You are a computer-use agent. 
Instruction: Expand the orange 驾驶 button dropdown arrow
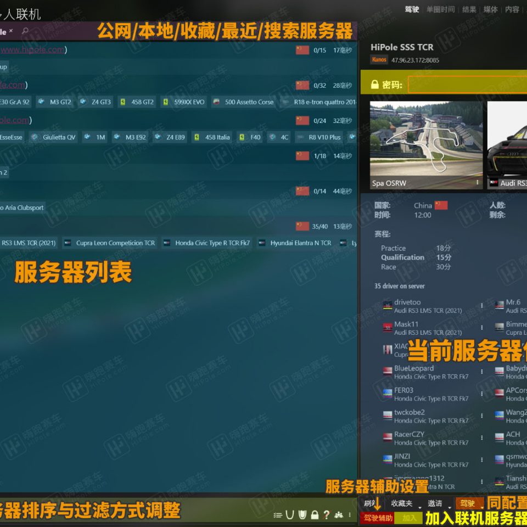tap(481, 507)
